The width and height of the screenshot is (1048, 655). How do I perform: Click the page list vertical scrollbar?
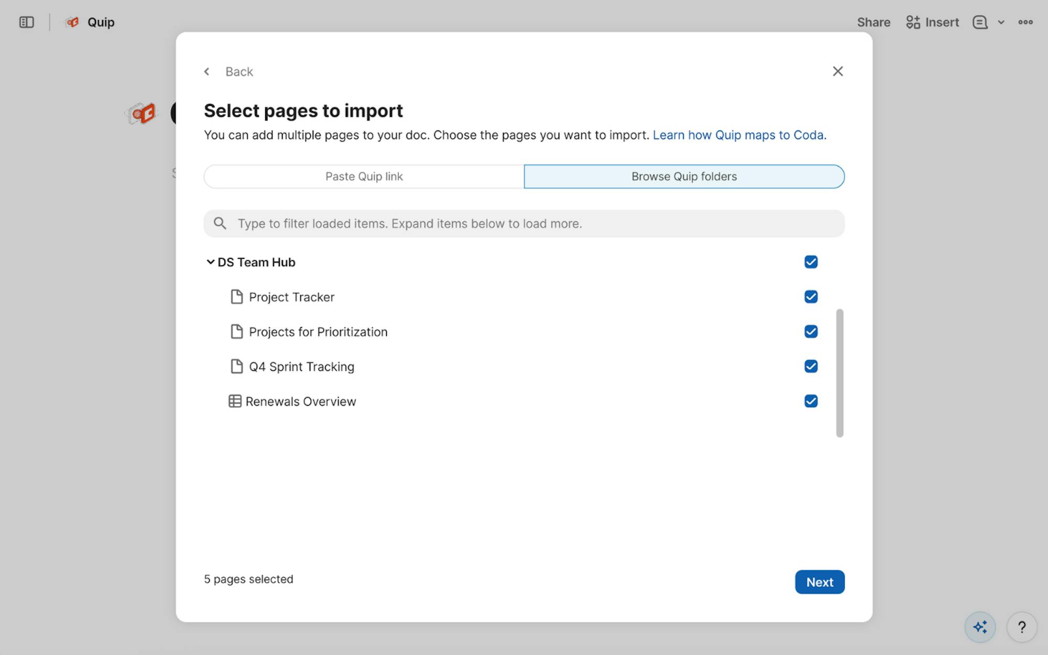(x=839, y=373)
